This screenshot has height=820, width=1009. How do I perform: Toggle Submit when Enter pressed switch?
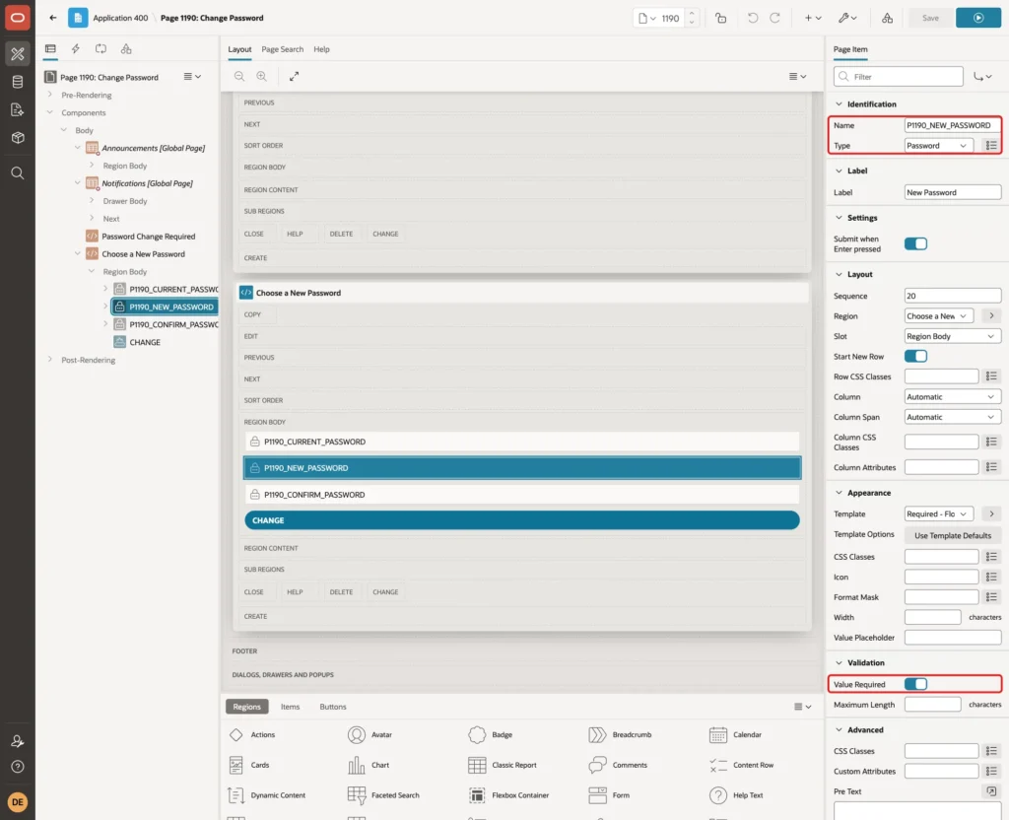(x=915, y=244)
